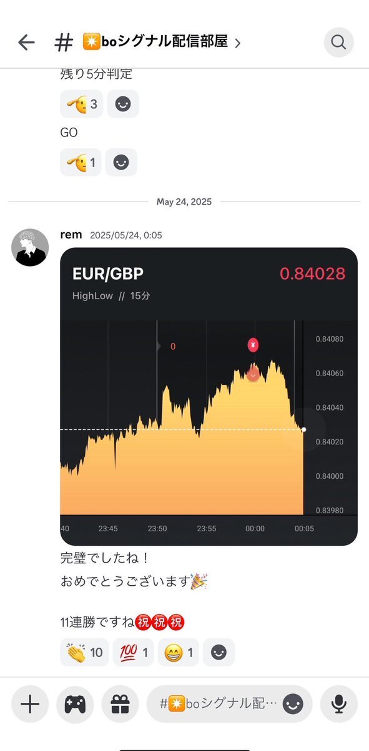Image resolution: width=369 pixels, height=751 pixels.
Task: Open the game controller activities icon
Action: (74, 704)
